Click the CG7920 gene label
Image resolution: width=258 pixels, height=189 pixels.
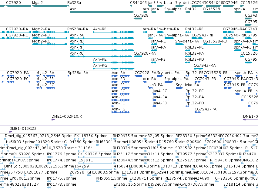13,3
